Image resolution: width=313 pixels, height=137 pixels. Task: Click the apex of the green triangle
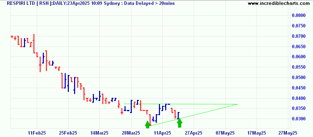tap(238, 104)
